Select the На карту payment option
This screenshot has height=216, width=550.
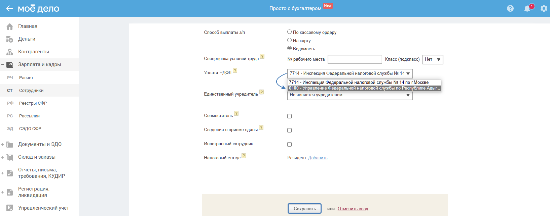coord(289,40)
